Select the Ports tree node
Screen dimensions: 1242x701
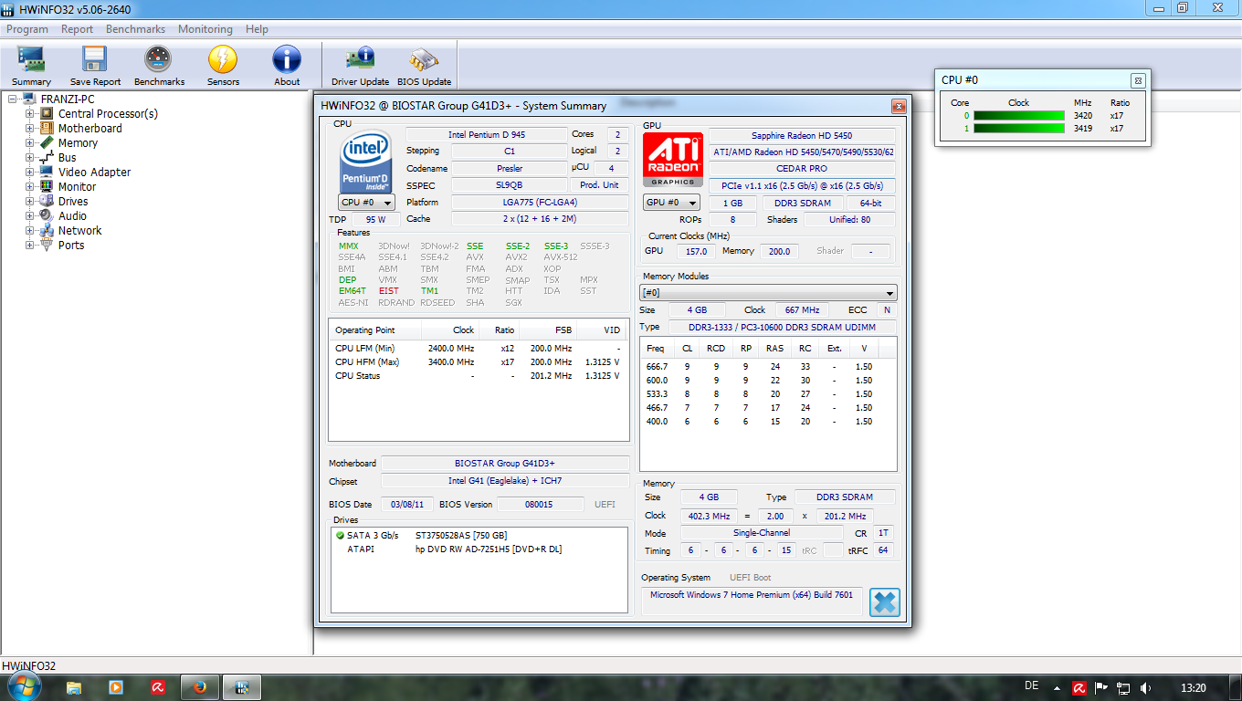[x=70, y=246]
